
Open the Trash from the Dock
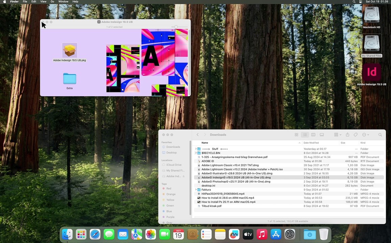click(x=324, y=234)
